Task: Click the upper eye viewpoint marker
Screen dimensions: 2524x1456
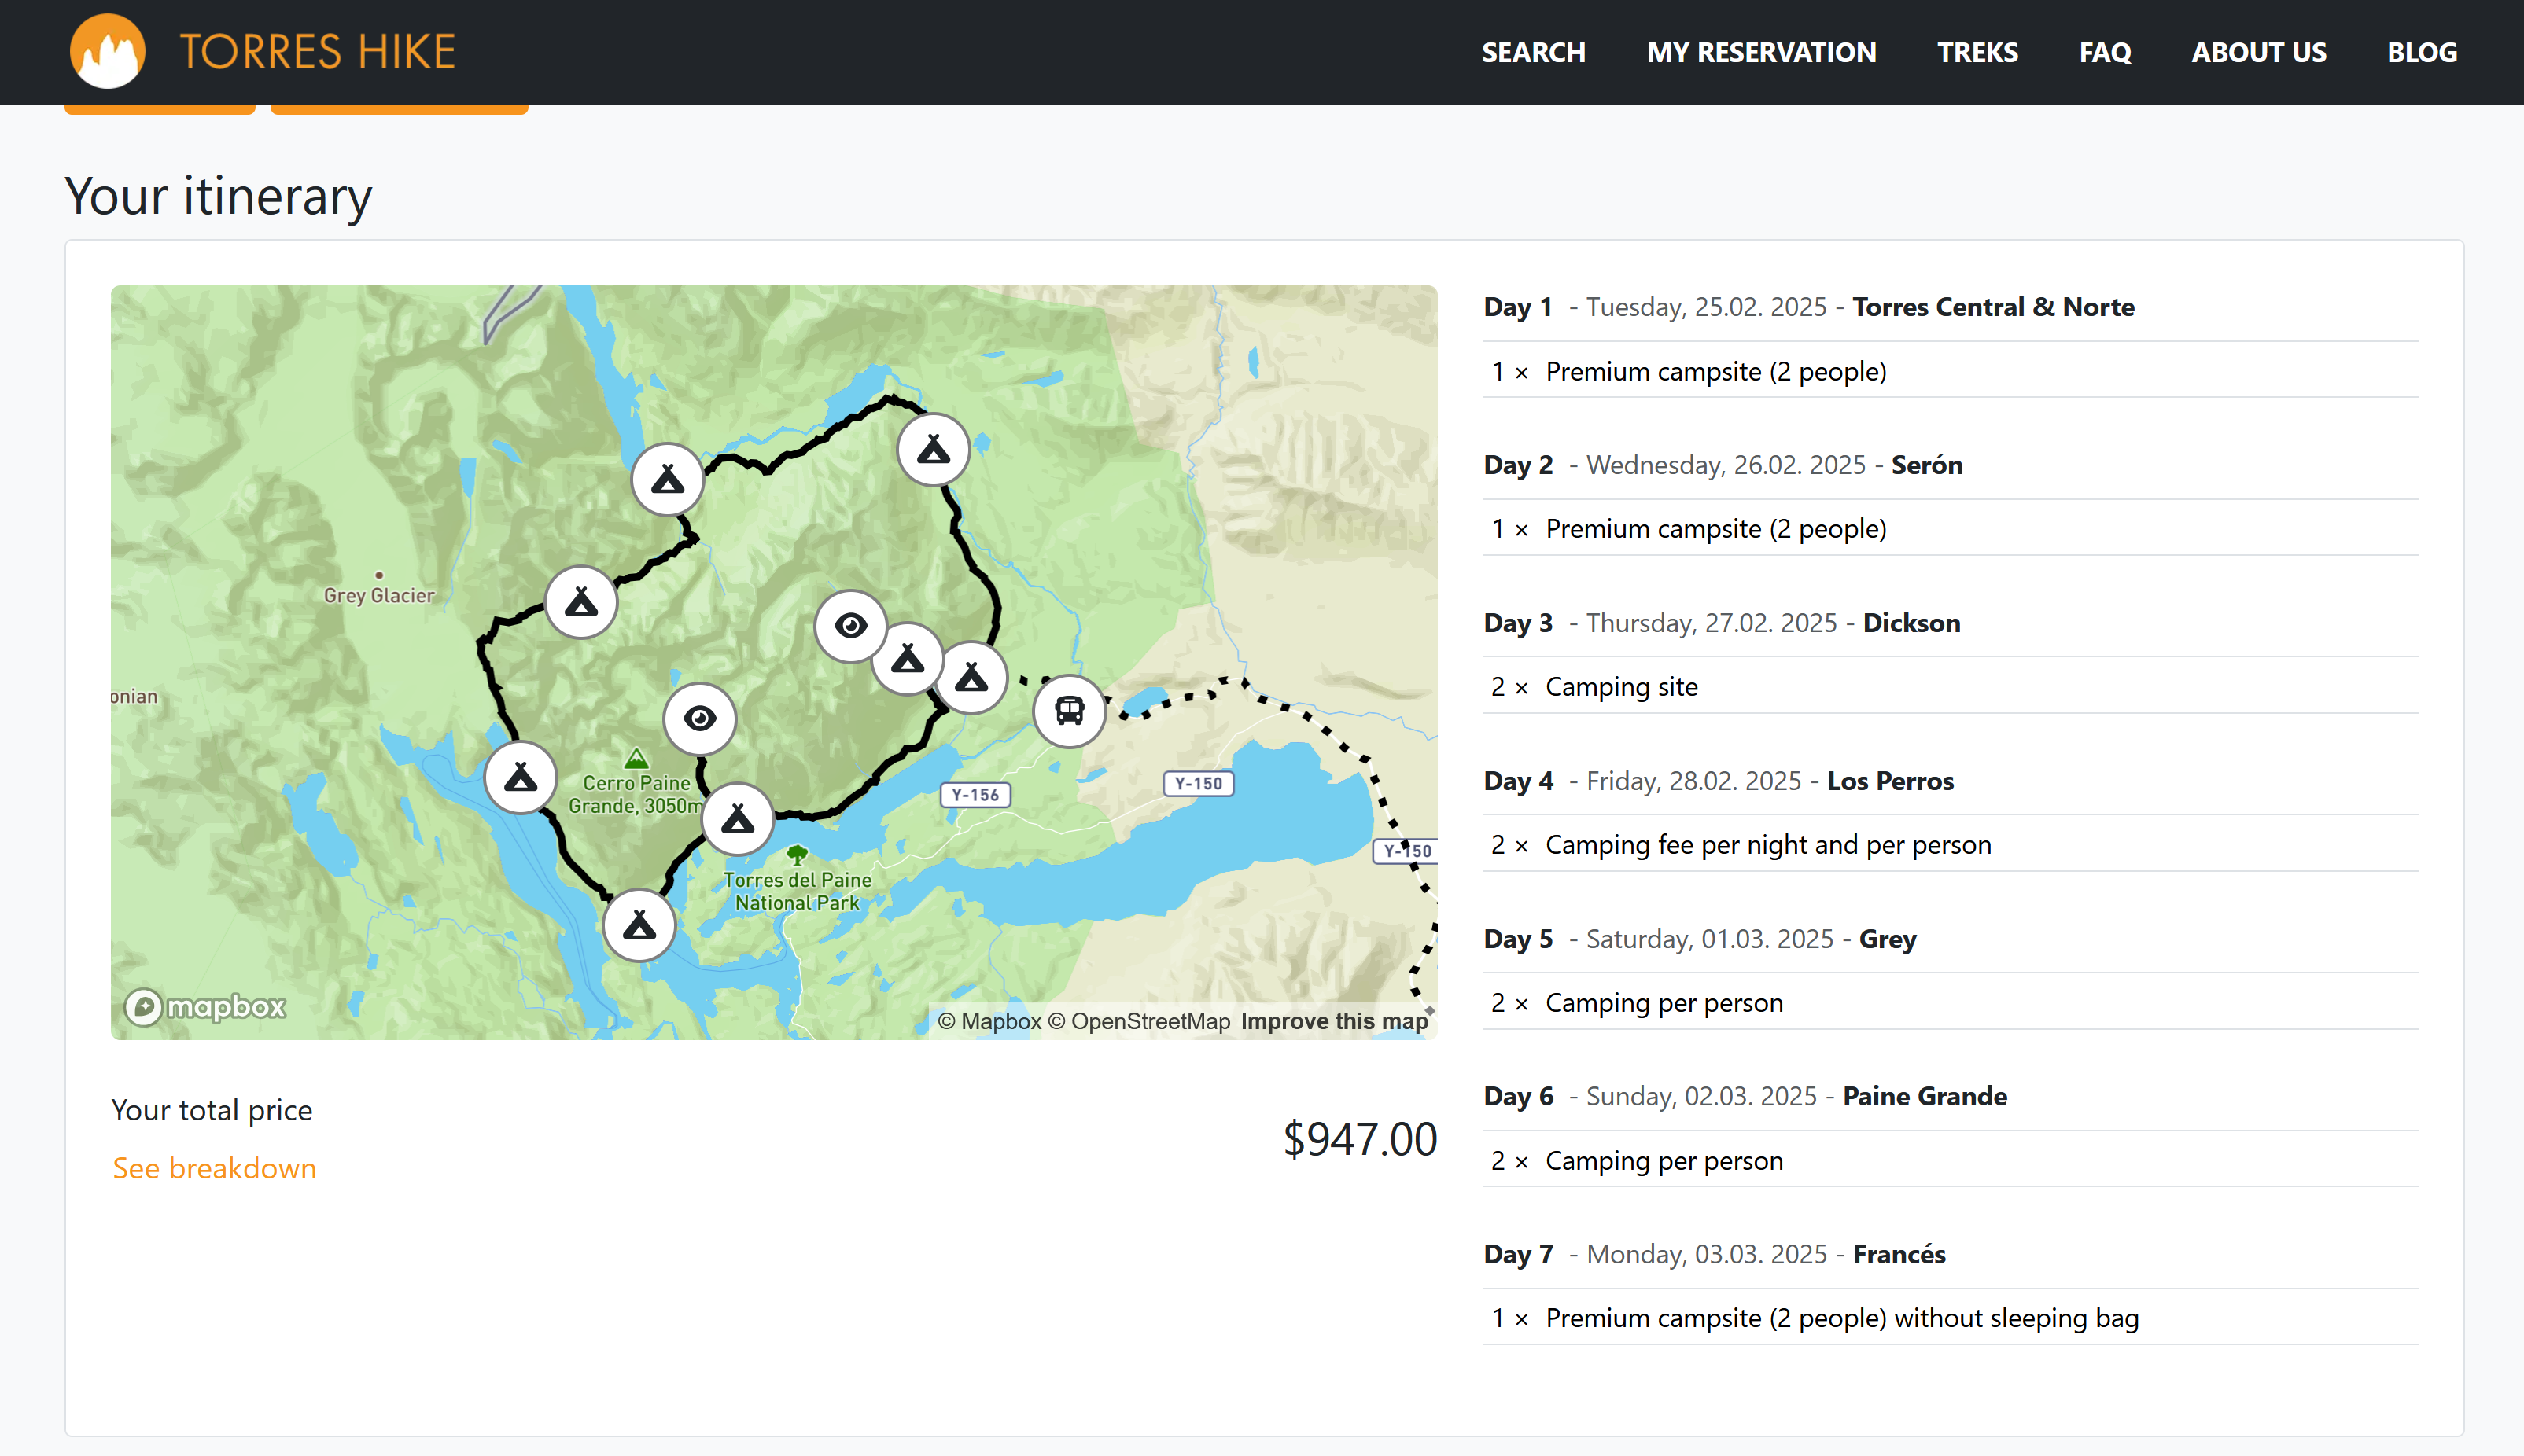Action: (x=850, y=626)
